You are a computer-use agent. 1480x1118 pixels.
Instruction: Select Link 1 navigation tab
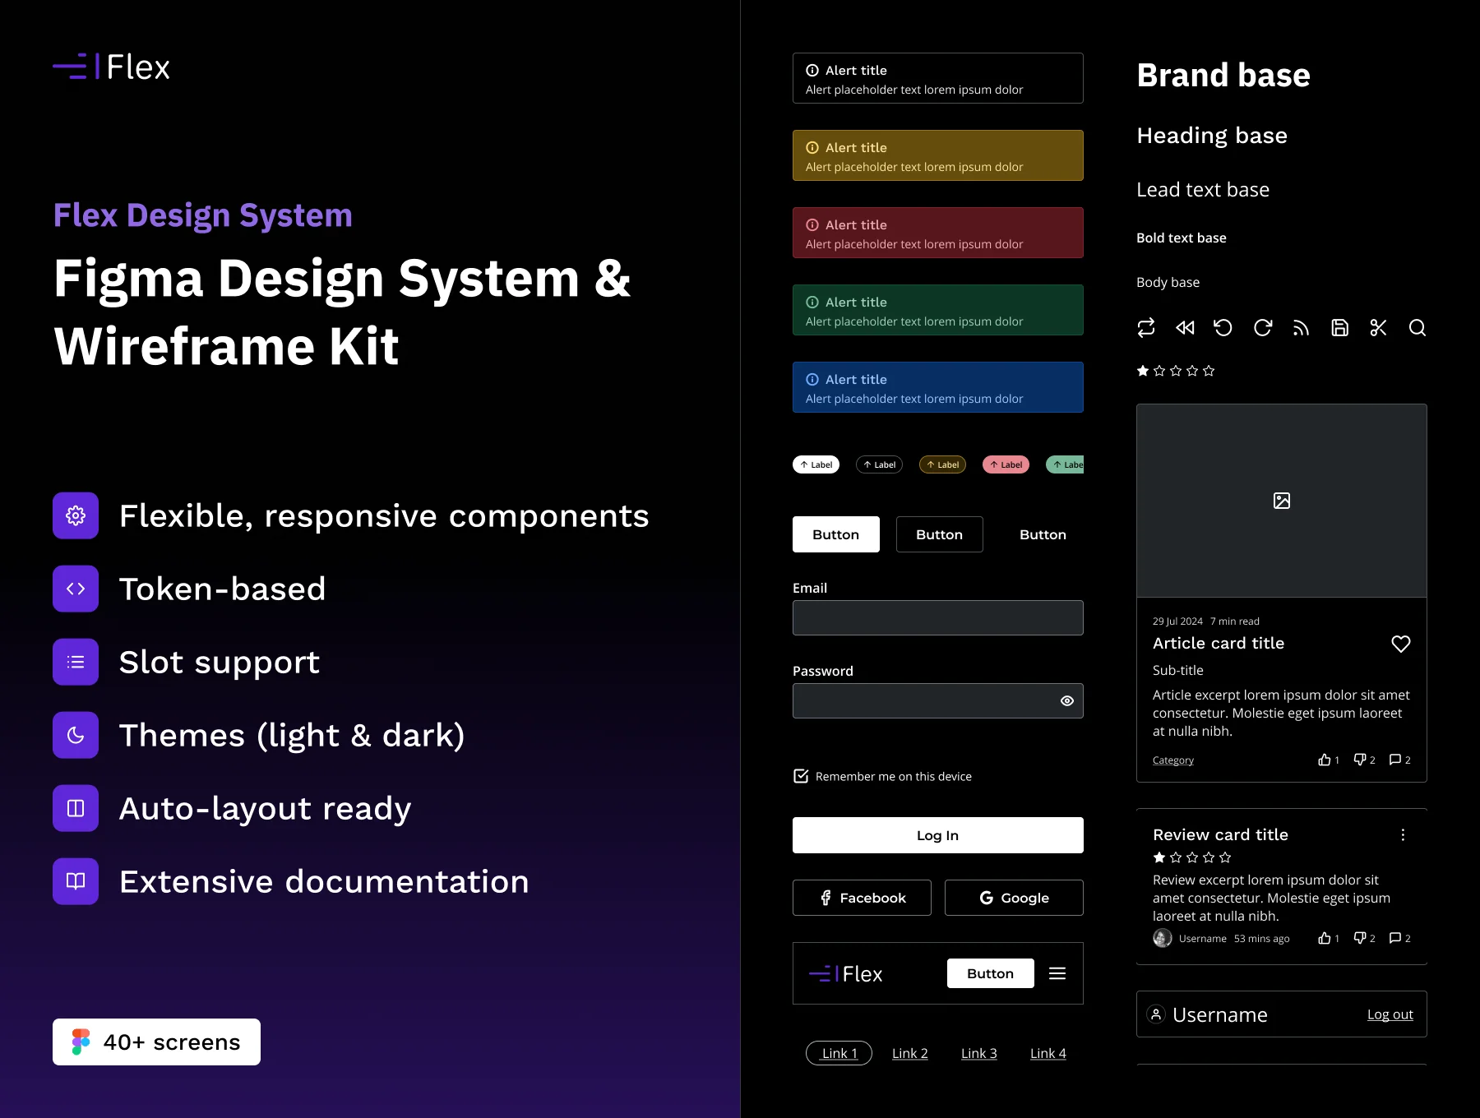point(839,1053)
